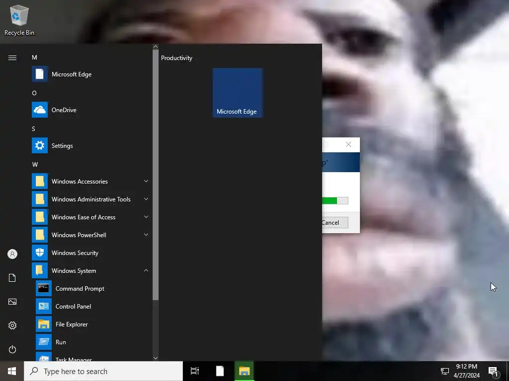
Task: Open the Windows Accessories folder
Action: point(91,182)
